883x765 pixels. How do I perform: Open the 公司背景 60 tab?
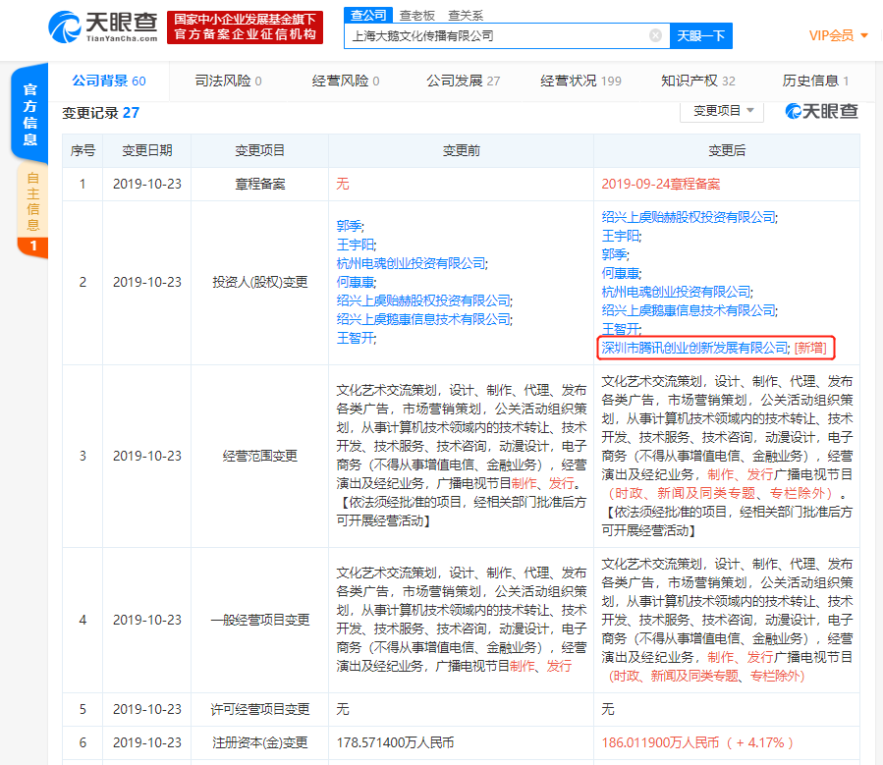[109, 82]
